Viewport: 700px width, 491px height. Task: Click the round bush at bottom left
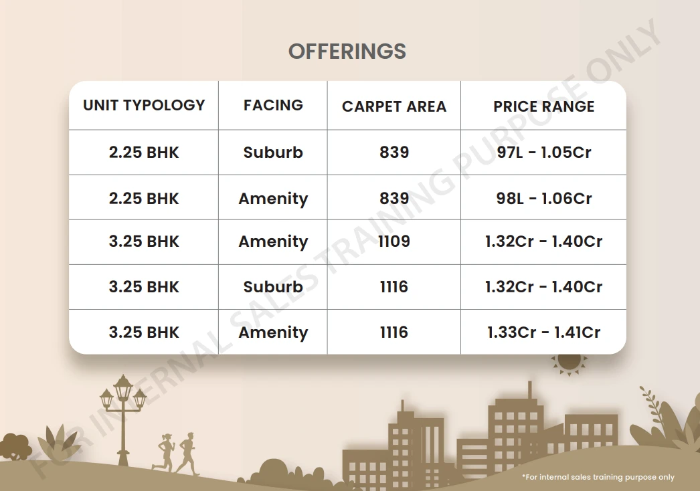14,446
